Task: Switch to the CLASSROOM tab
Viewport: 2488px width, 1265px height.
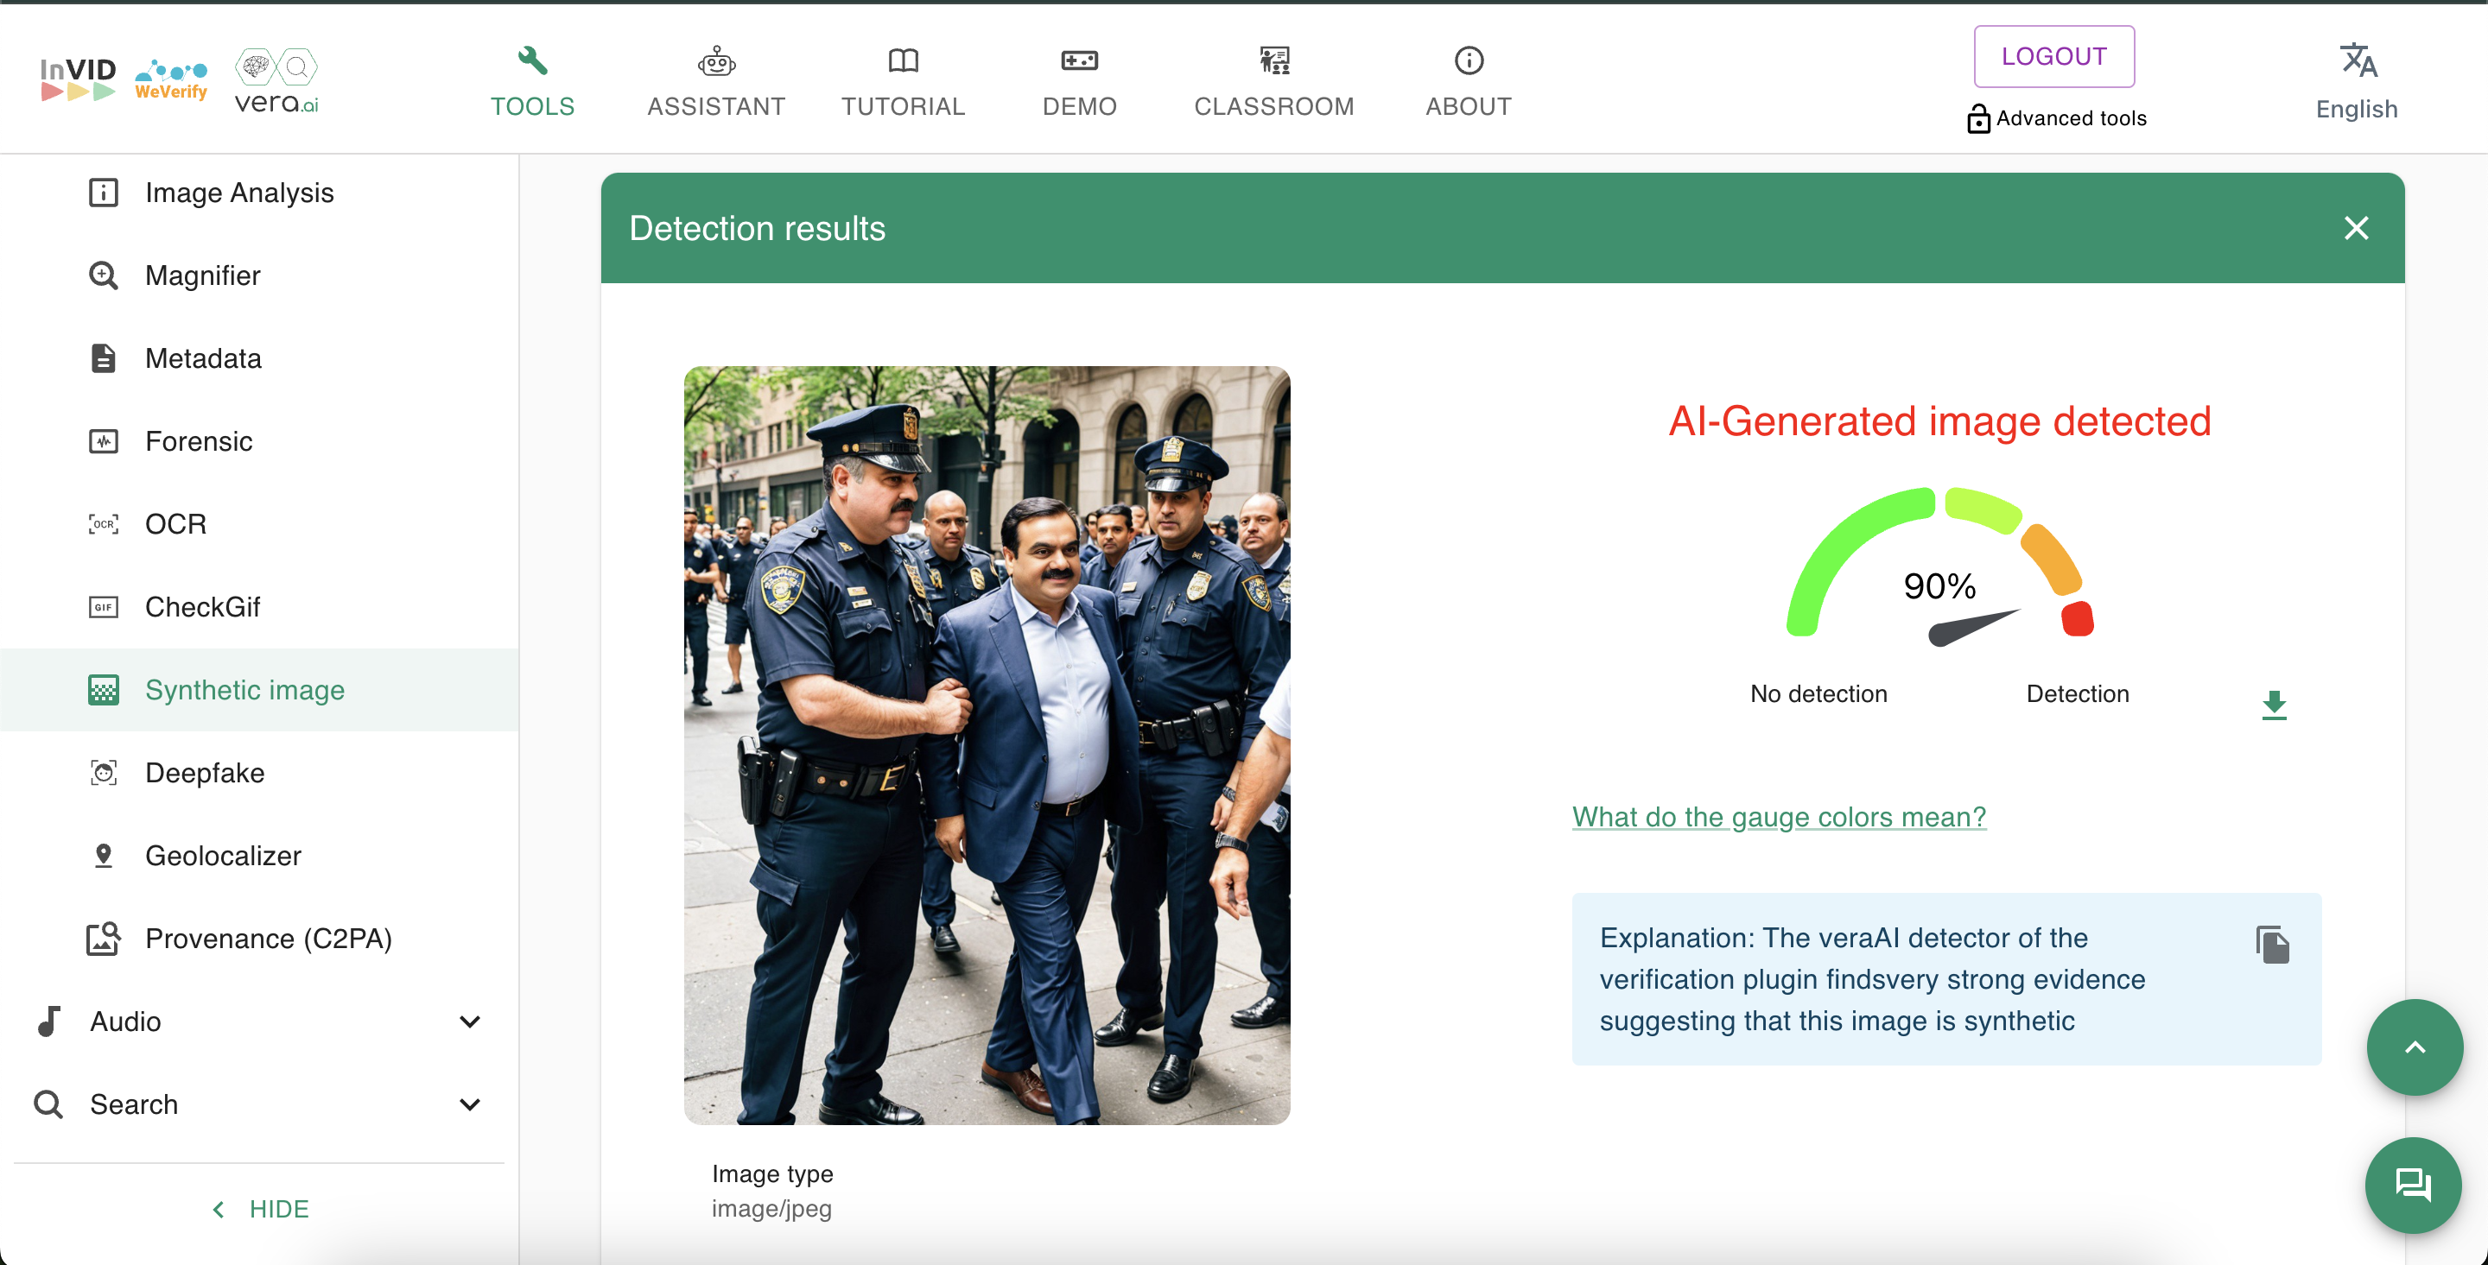Action: click(1274, 81)
